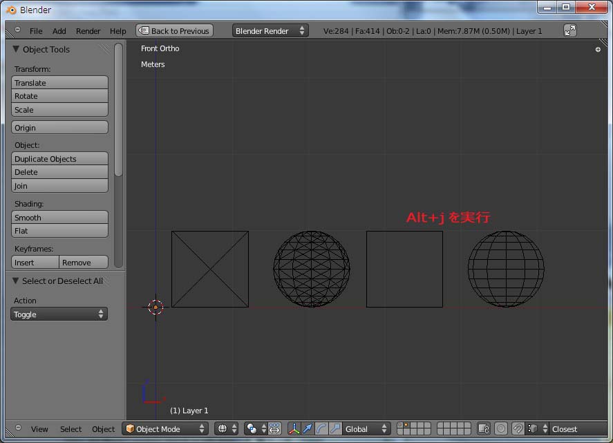Remove a keyframe
The height and width of the screenshot is (443, 613).
click(x=84, y=263)
